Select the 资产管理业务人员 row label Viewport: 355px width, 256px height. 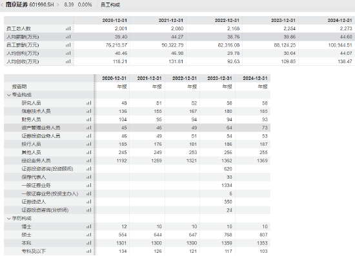pos(41,128)
